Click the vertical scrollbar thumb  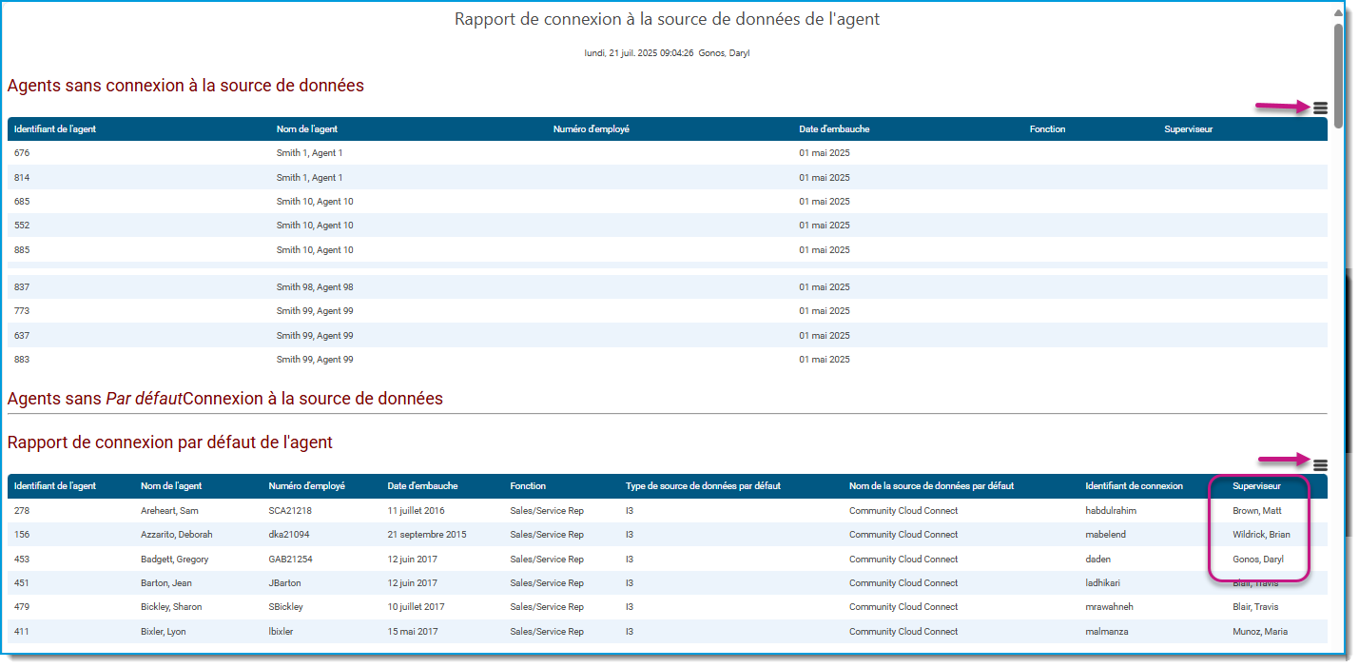(x=1338, y=74)
